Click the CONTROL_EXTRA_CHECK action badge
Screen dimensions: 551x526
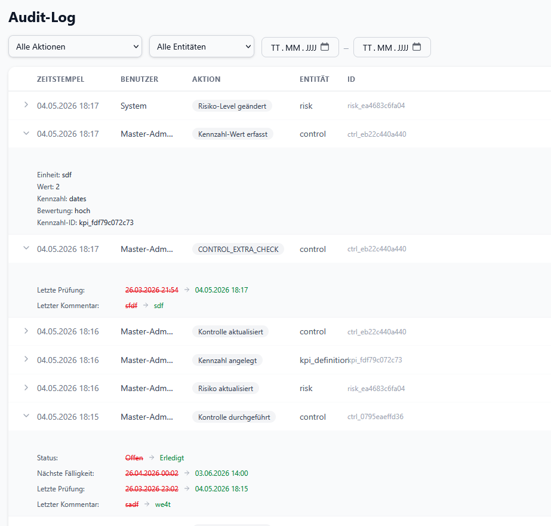point(238,249)
